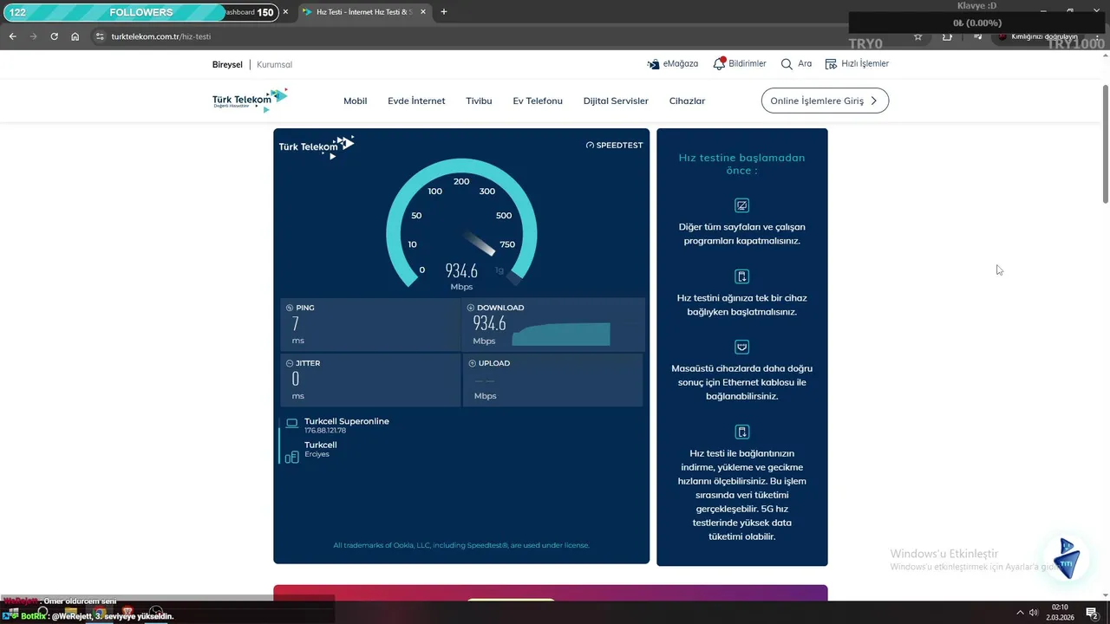
Task: Open a new browser tab
Action: point(444,12)
